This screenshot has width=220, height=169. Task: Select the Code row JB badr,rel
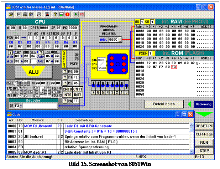98,137
